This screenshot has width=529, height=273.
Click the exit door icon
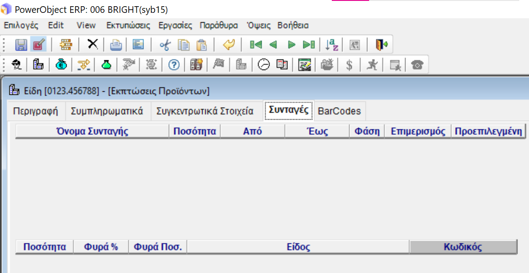pos(382,44)
